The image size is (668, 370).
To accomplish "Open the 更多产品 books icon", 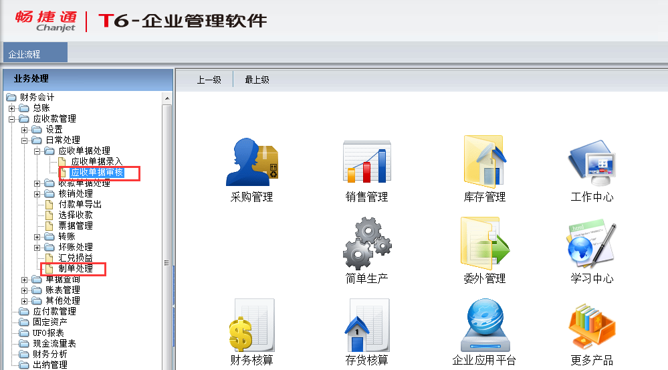I will [x=592, y=326].
